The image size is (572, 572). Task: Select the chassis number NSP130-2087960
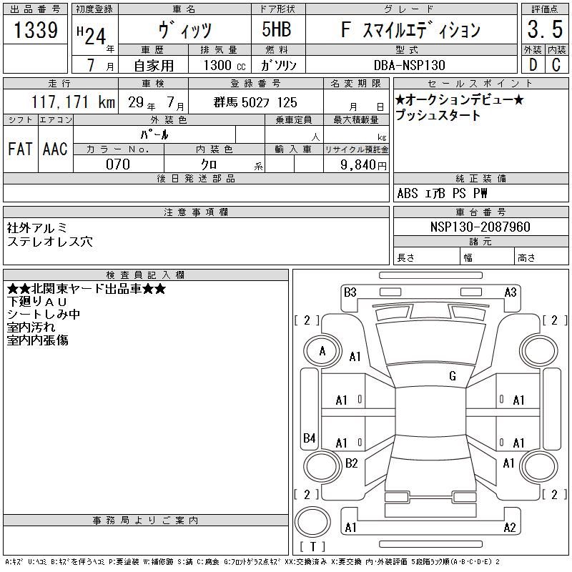coord(480,227)
